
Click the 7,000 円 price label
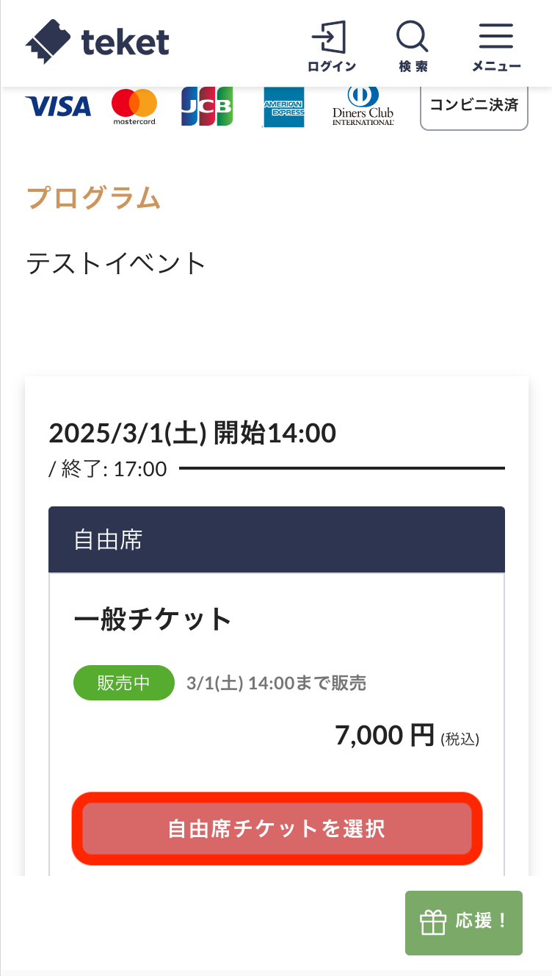pyautogui.click(x=385, y=735)
